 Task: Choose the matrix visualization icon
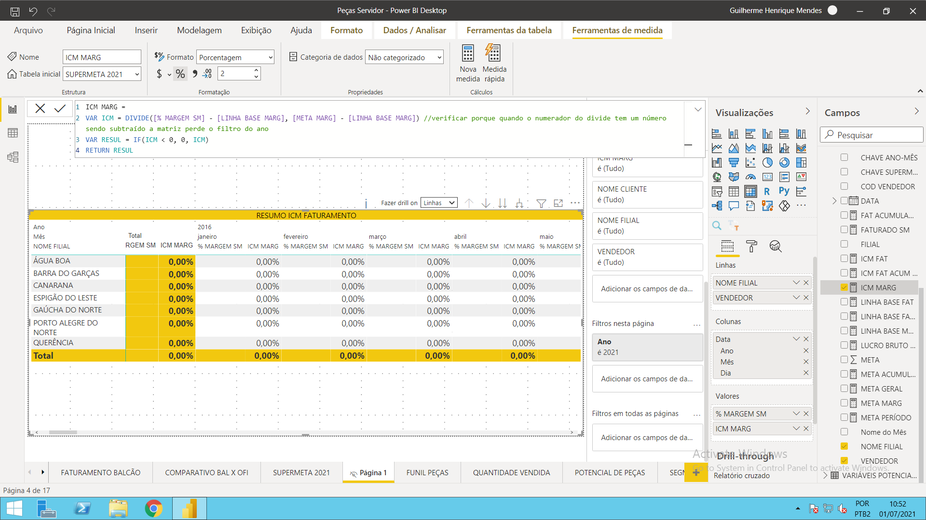[x=750, y=191]
